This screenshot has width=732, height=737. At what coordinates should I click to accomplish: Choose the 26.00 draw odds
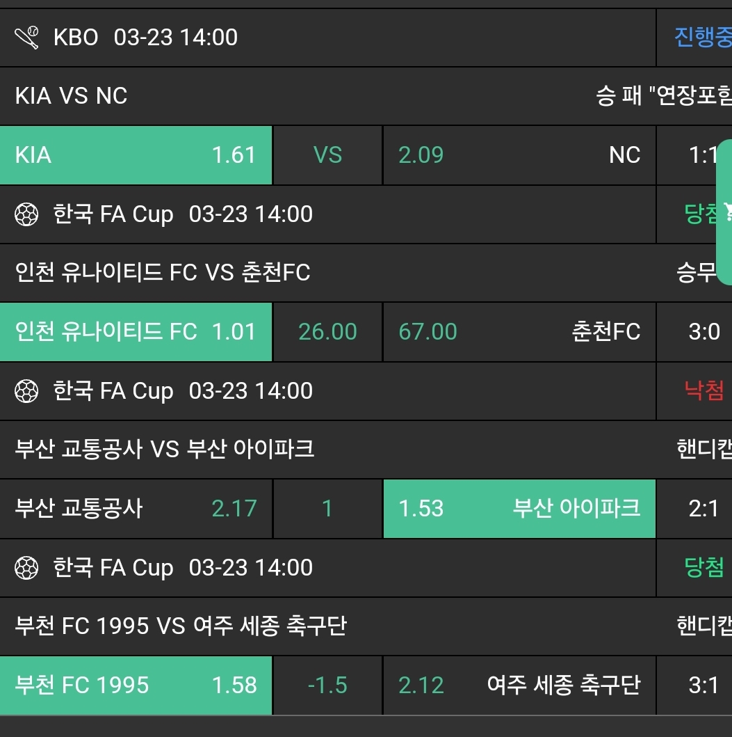pos(327,332)
